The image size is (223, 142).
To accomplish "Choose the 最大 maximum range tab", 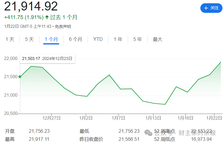I will click(x=157, y=39).
